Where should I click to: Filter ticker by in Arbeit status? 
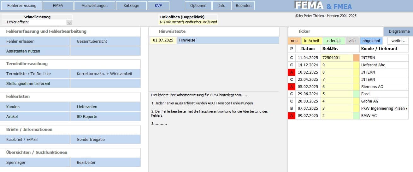tap(312, 41)
